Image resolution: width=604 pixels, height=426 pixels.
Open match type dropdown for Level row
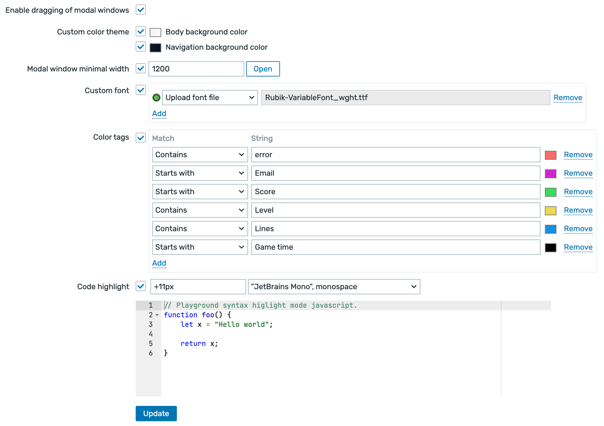(200, 210)
